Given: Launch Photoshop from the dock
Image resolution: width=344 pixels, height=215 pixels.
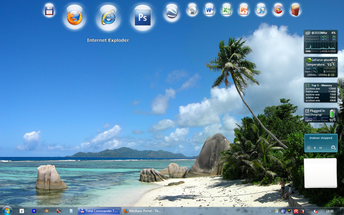Looking at the screenshot, I should [x=142, y=18].
